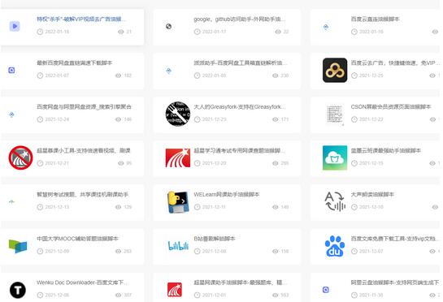The width and height of the screenshot is (443, 302).
Task: Click the Python floppy-disk icon on the WELearn card
Action: pos(178,202)
